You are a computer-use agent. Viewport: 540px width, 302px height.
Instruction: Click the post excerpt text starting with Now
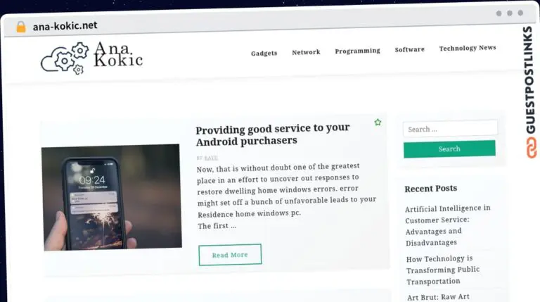pyautogui.click(x=286, y=196)
